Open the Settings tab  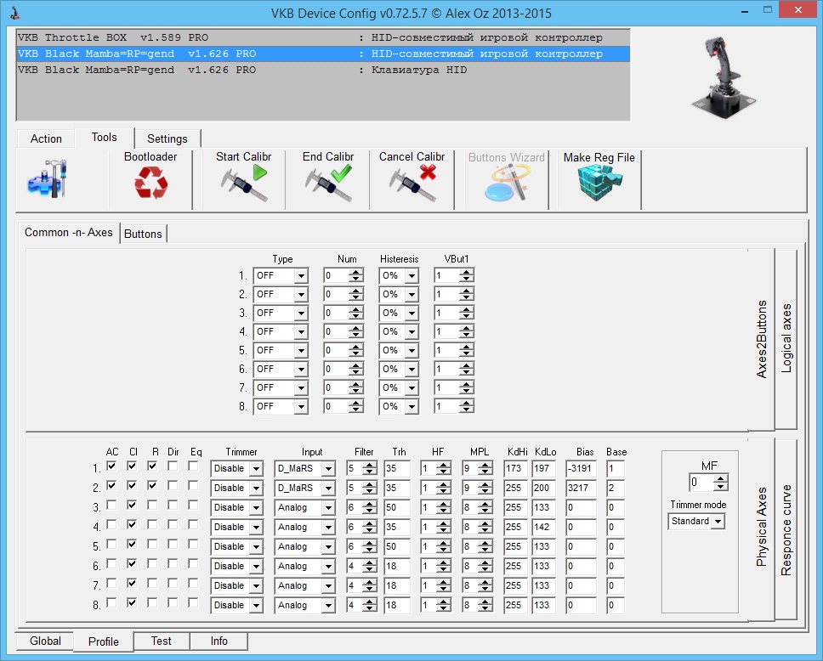click(x=167, y=139)
